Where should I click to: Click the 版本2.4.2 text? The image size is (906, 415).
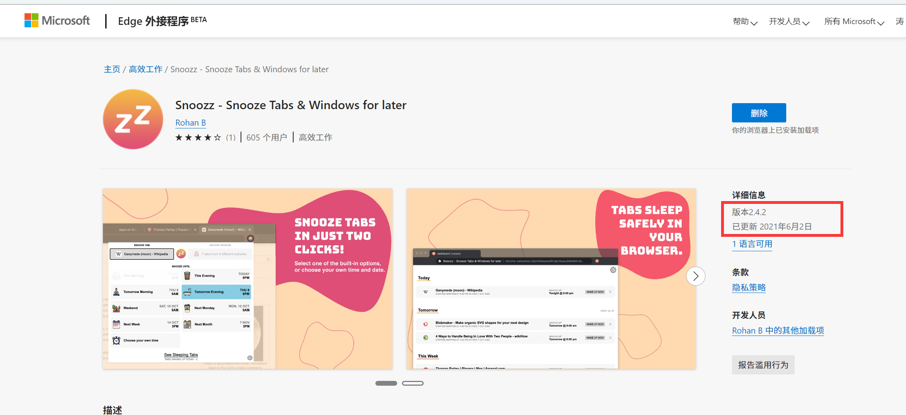point(749,212)
